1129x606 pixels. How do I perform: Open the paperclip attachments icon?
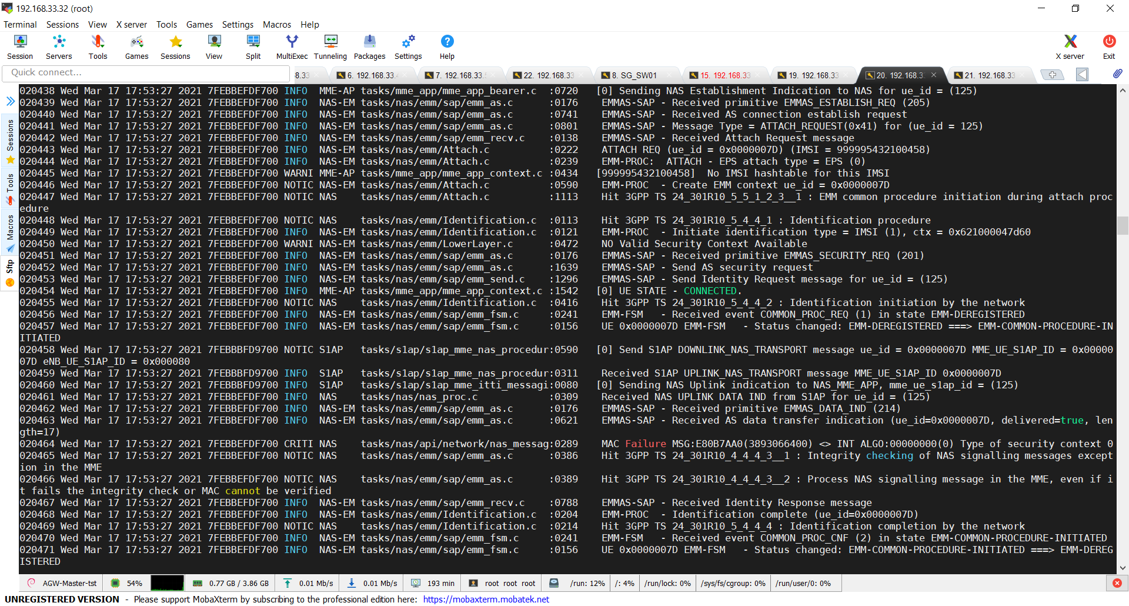coord(1118,73)
